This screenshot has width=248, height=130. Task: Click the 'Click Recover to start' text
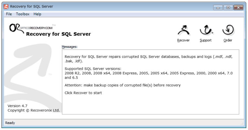[x=83, y=93]
